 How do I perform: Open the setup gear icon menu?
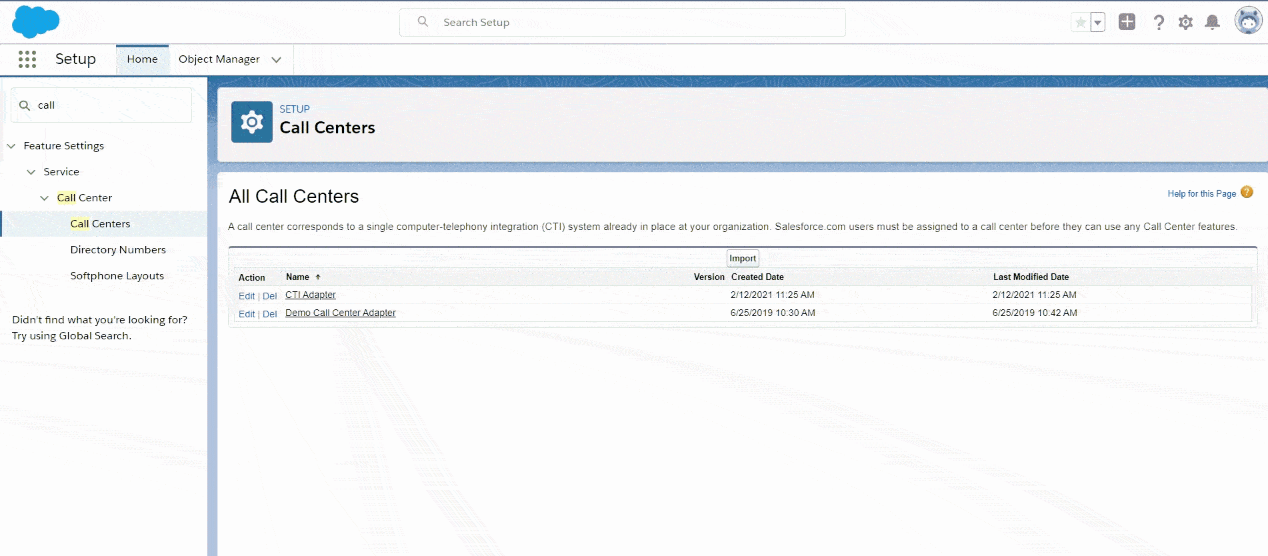point(1185,22)
